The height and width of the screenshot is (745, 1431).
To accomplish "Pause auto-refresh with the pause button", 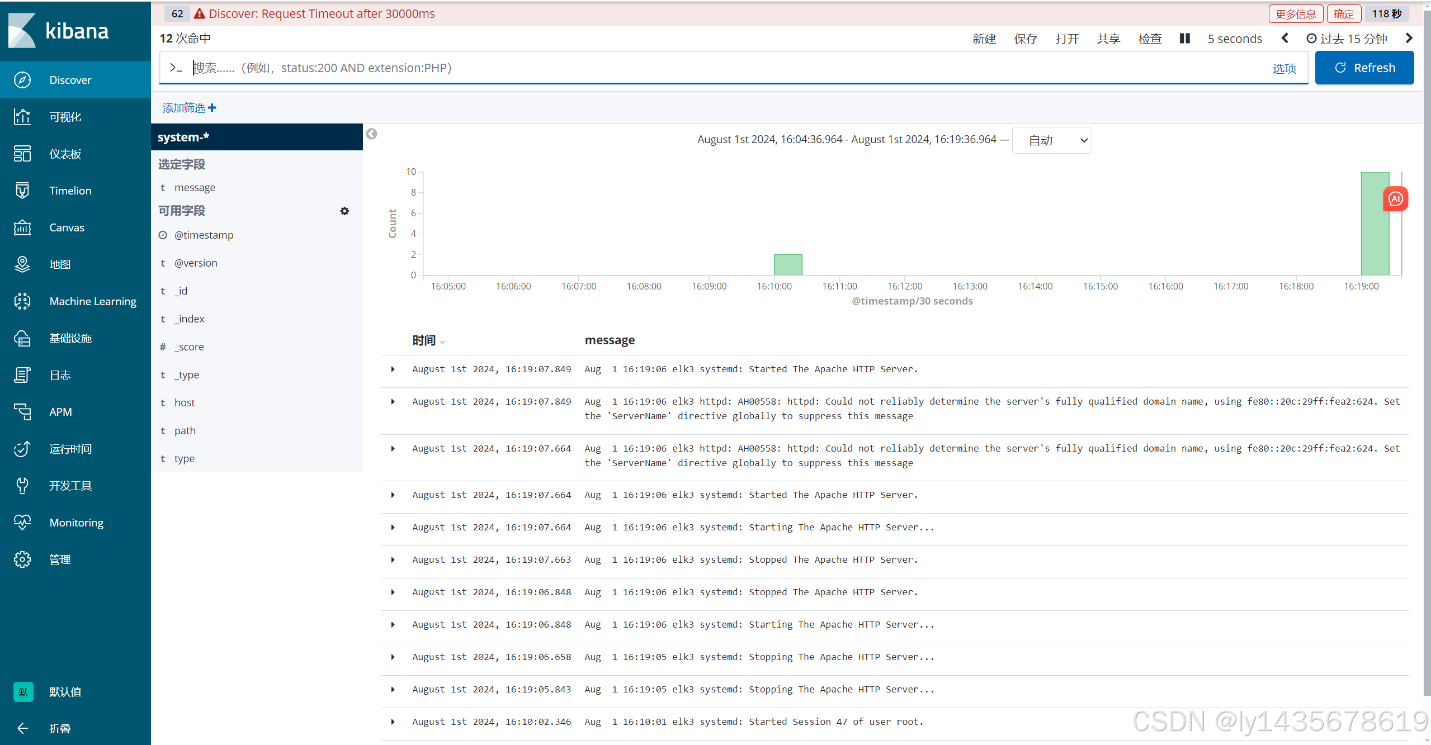I will pyautogui.click(x=1184, y=38).
